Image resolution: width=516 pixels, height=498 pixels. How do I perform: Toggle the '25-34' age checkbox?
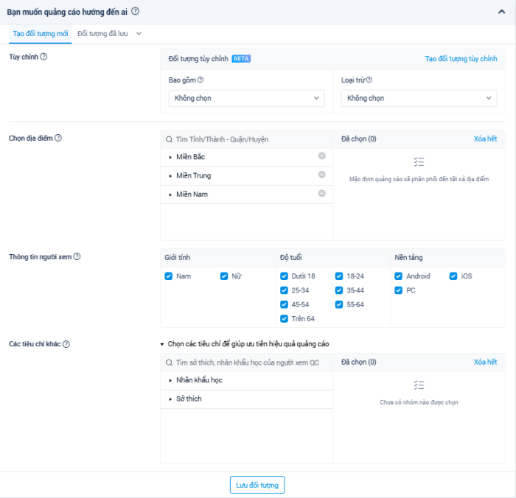pos(284,290)
